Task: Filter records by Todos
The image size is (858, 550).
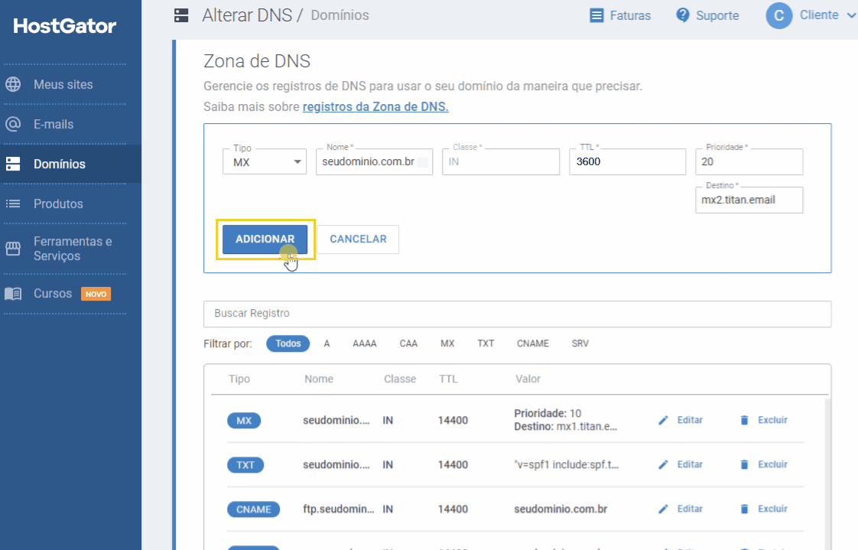Action: 288,343
